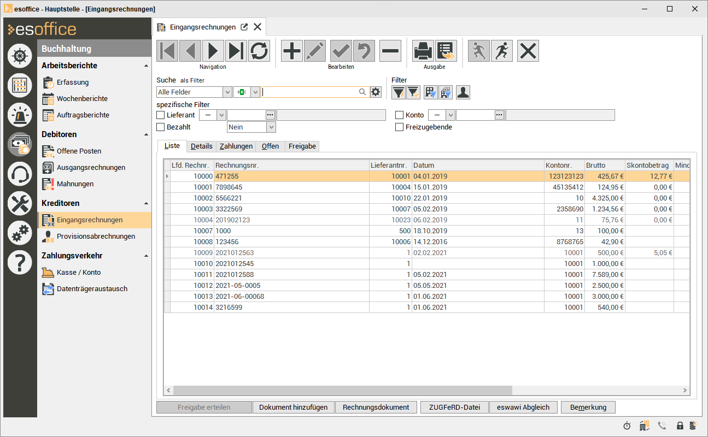Image resolution: width=708 pixels, height=437 pixels.
Task: Open search settings gear icon
Action: tap(376, 92)
